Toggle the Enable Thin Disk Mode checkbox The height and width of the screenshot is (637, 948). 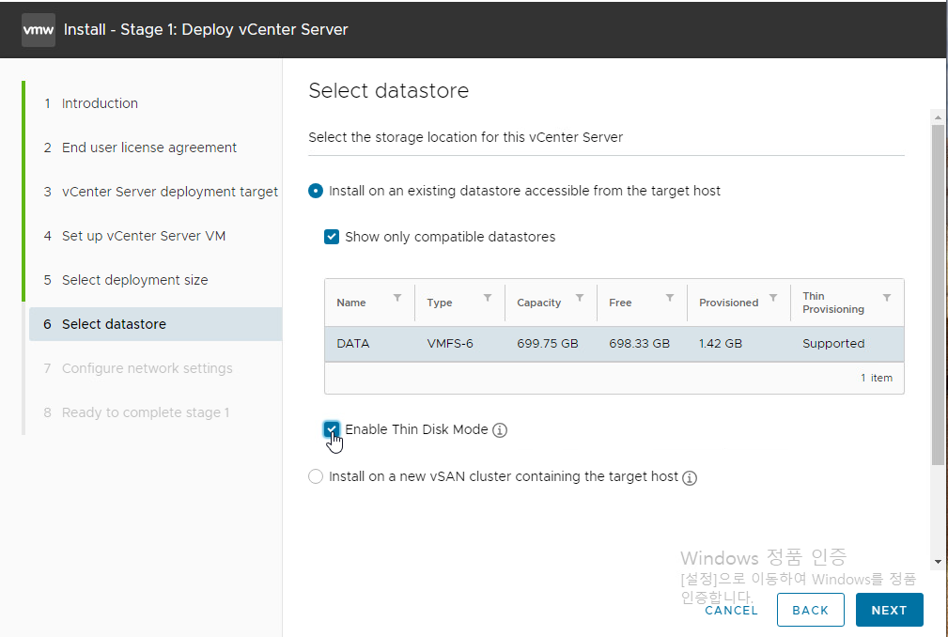332,429
